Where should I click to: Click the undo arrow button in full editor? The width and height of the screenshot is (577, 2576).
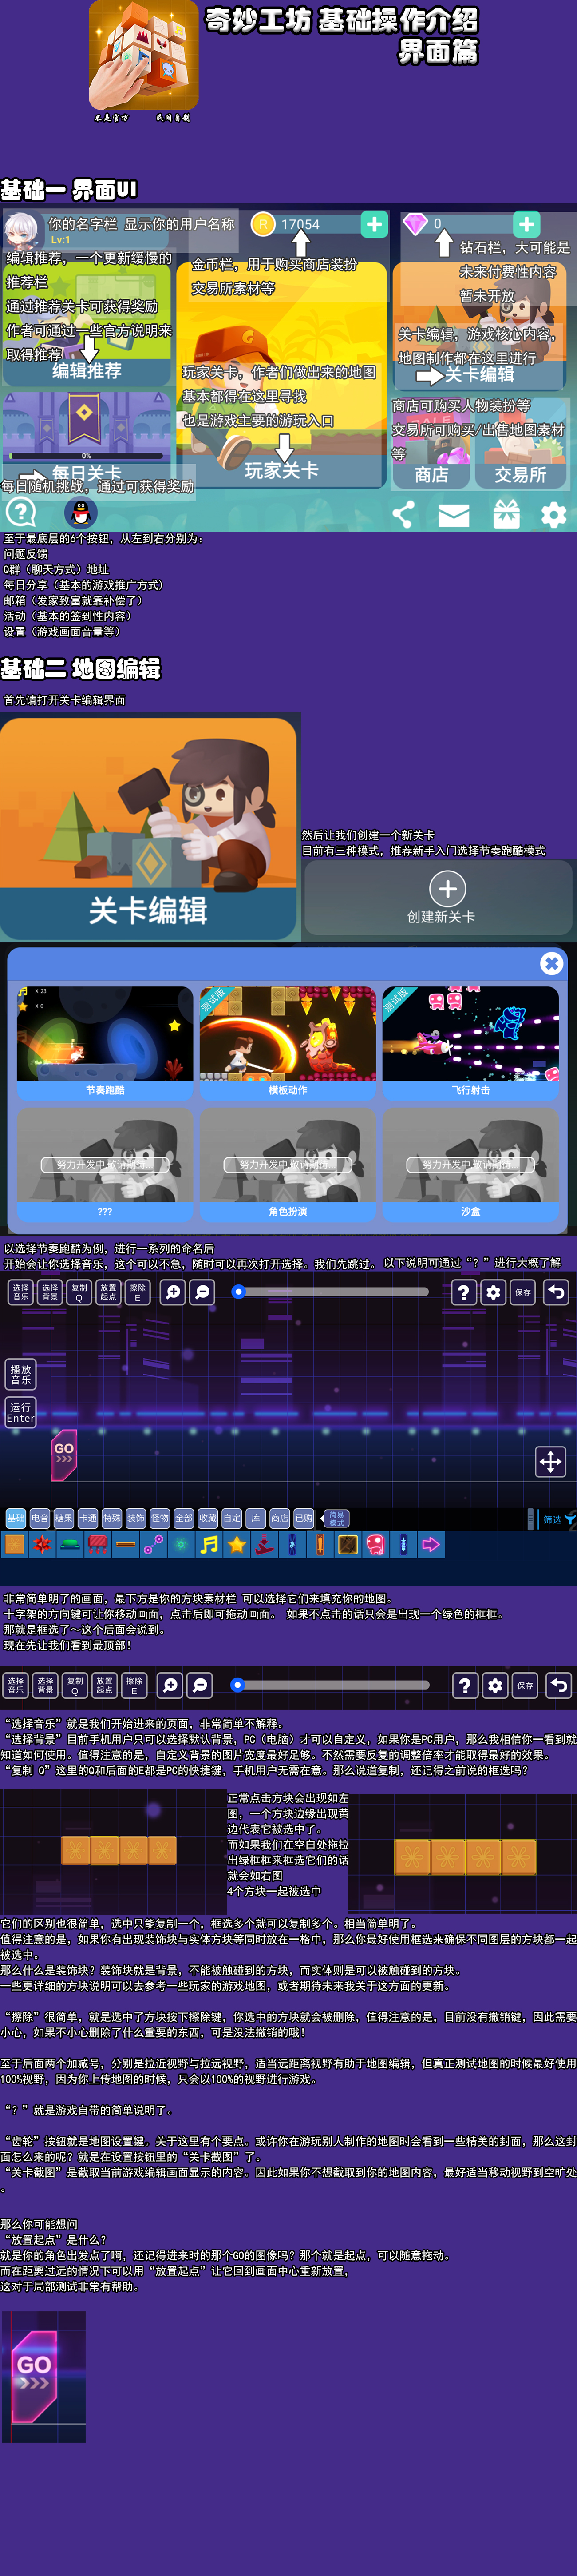[x=556, y=1292]
